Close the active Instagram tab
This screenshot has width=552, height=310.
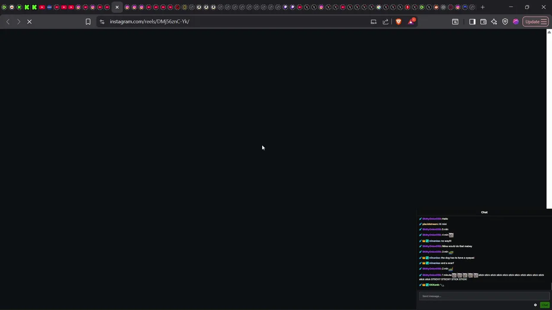[117, 7]
